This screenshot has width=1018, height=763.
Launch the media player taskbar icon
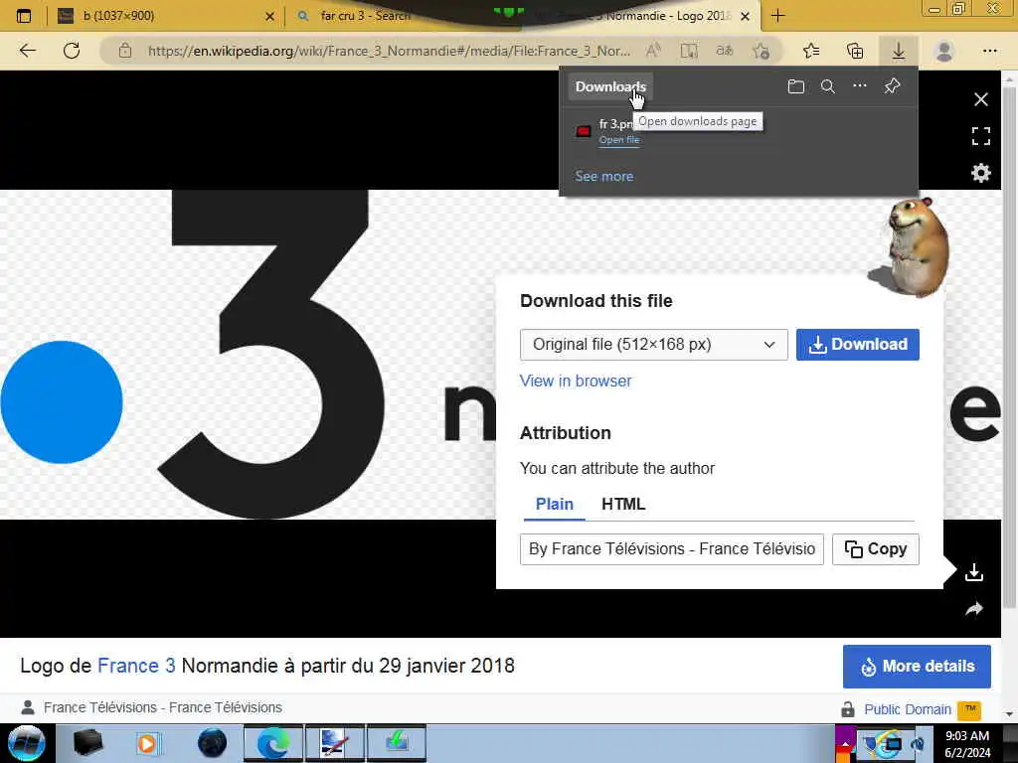147,743
